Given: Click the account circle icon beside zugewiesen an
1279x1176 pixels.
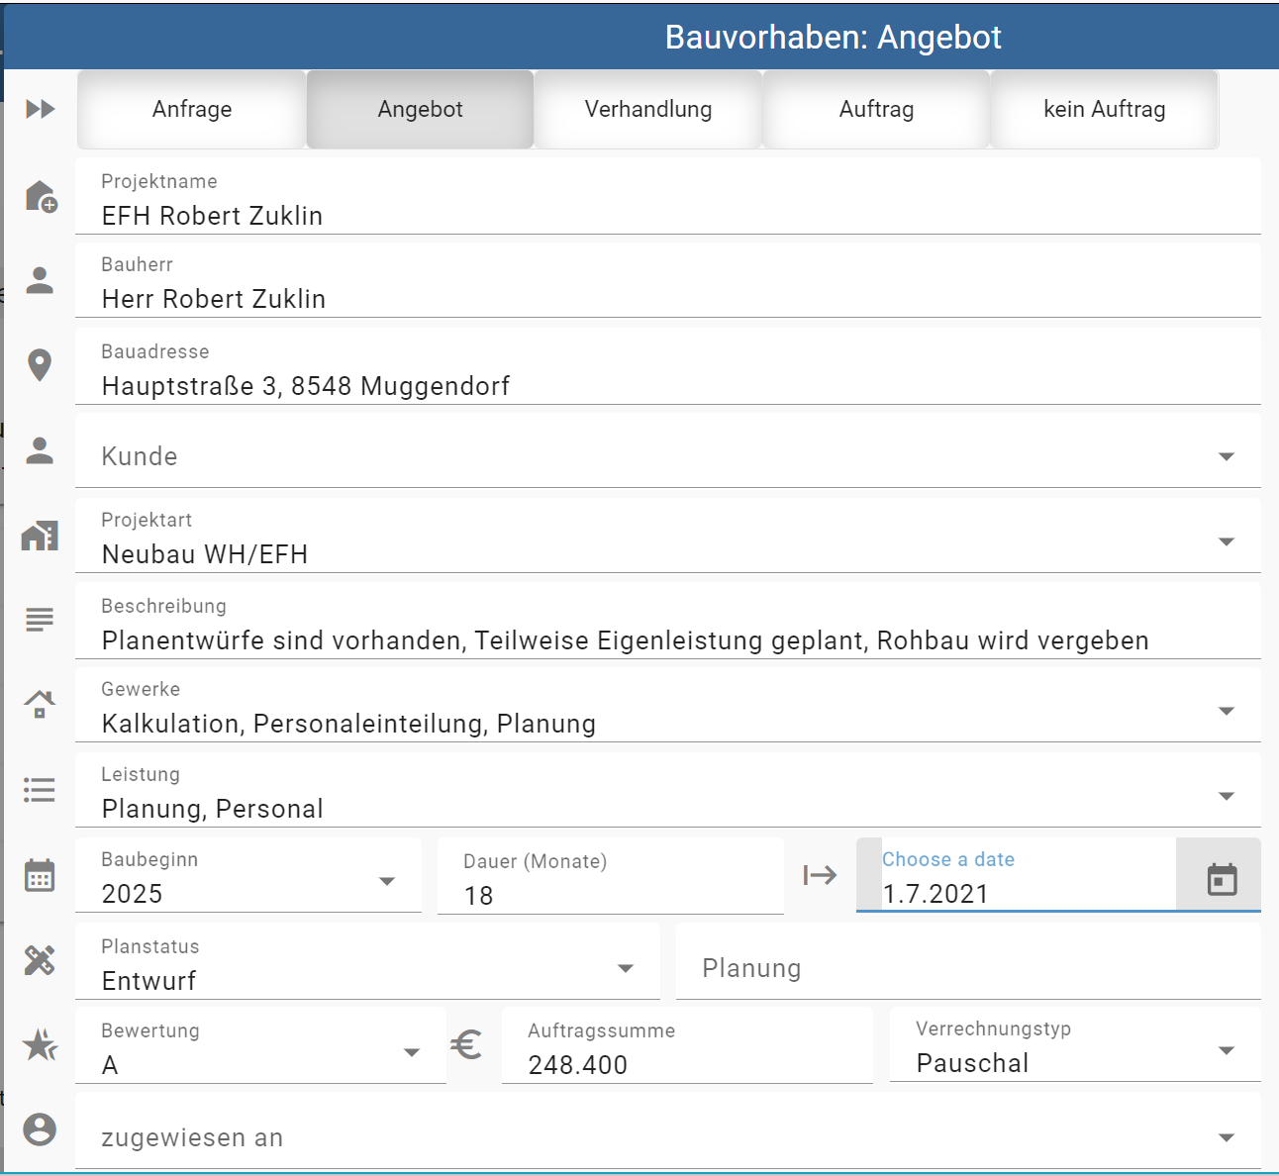Looking at the screenshot, I should [40, 1129].
